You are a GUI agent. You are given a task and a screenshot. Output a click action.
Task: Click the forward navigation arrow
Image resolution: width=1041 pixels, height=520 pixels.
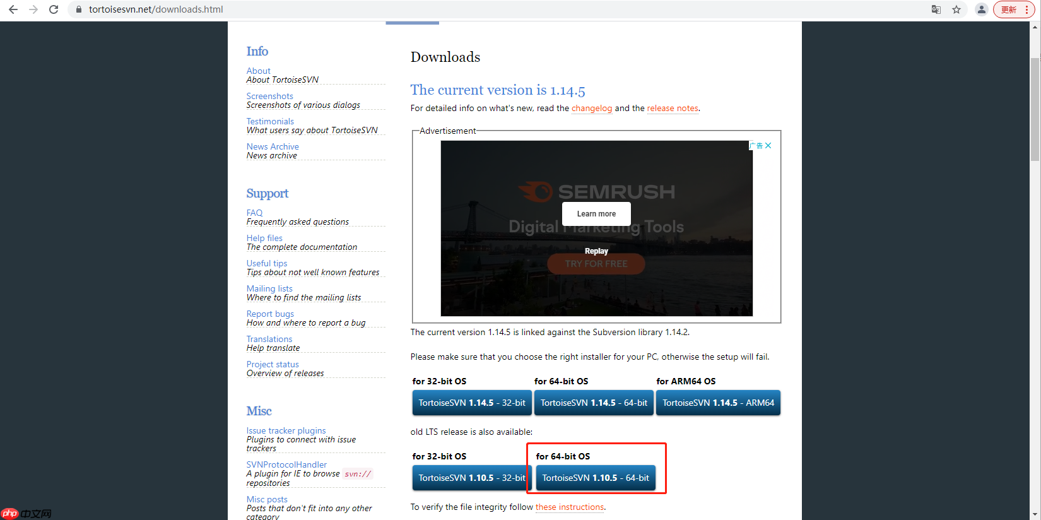click(x=33, y=9)
